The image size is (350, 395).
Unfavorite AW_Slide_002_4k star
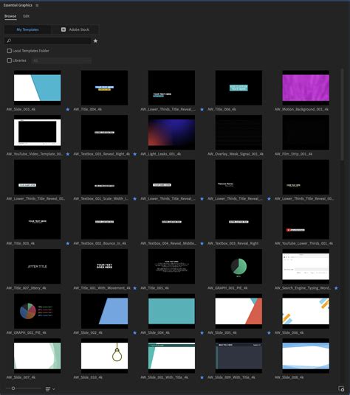(134, 332)
